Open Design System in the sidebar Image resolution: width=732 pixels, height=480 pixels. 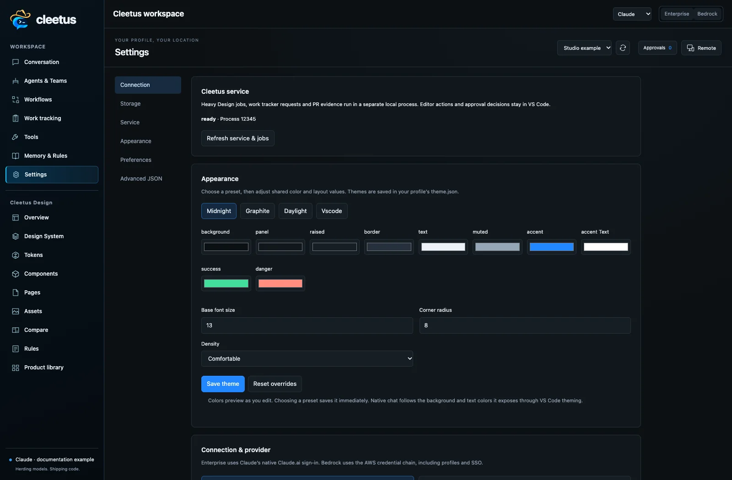pyautogui.click(x=52, y=236)
